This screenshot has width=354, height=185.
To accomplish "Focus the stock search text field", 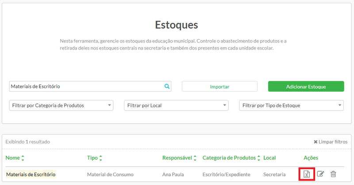I will [86, 87].
